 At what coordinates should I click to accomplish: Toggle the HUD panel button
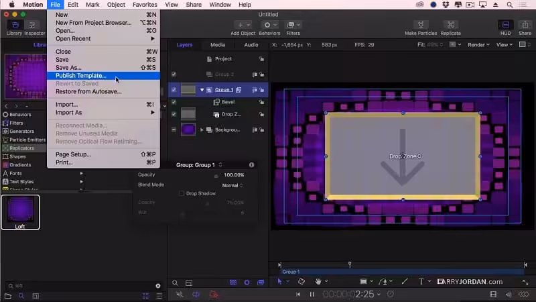tap(505, 25)
